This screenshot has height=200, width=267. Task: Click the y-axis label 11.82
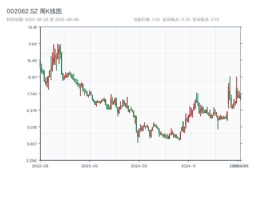coord(32,44)
